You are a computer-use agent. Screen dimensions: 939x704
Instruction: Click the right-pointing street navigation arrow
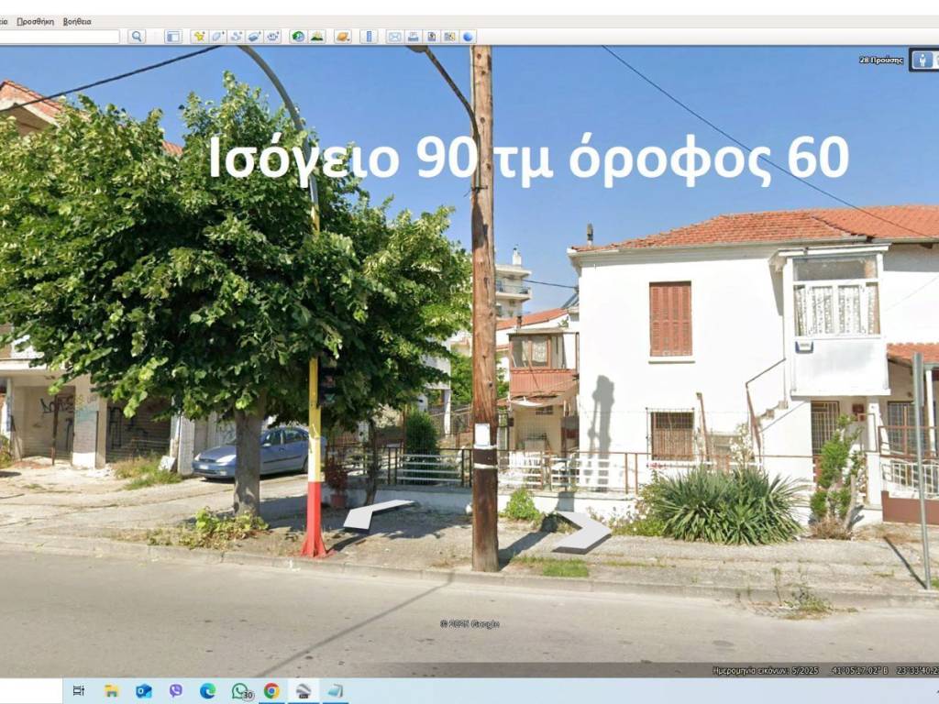583,533
